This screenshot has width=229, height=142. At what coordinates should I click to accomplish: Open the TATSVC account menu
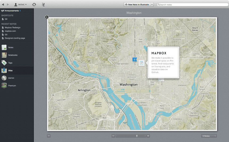(x=20, y=5)
